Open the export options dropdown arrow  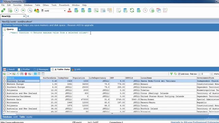coord(11,74)
